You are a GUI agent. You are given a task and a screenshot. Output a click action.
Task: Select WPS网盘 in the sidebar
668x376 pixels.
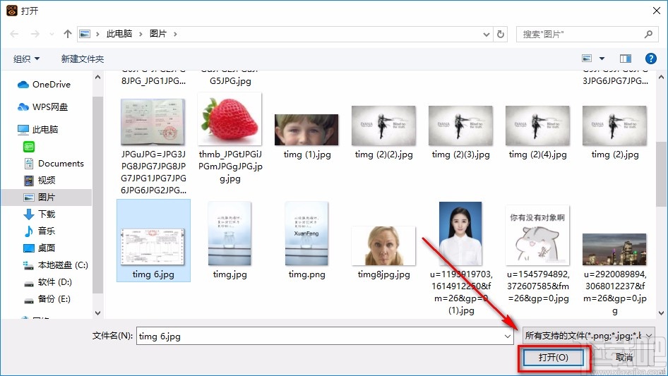pyautogui.click(x=42, y=107)
